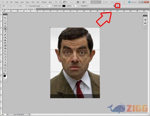Select the Quick Selection tool
Image resolution: width=150 pixels, height=116 pixels.
point(5,26)
